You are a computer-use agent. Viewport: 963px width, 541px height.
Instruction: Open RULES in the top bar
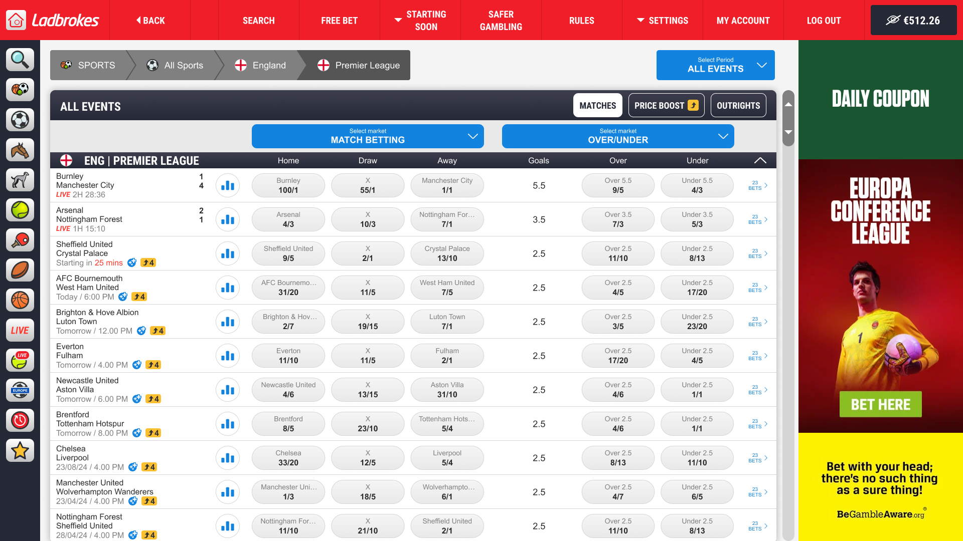(582, 20)
